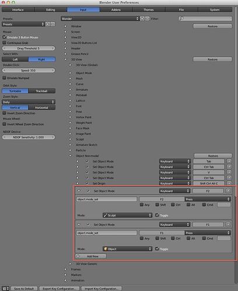Image resolution: width=238 pixels, height=291 pixels.
Task: Open the Themes tab
Action: click(x=149, y=10)
